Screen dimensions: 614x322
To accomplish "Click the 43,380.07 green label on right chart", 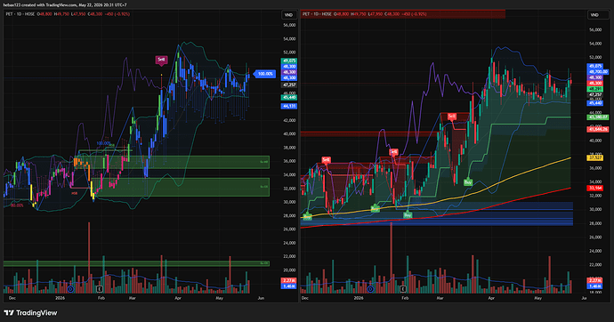I will point(598,117).
